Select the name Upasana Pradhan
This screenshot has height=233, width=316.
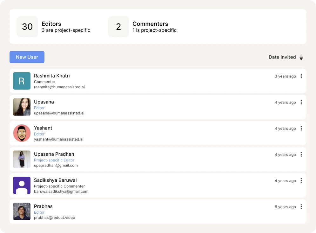(x=54, y=154)
